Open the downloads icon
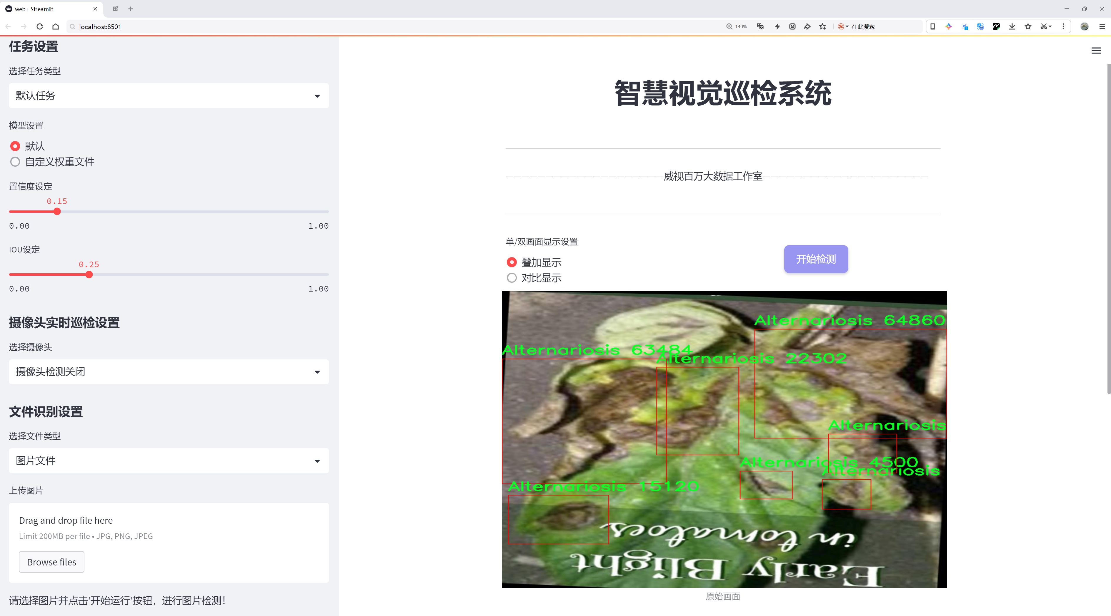This screenshot has height=616, width=1111. pyautogui.click(x=1012, y=27)
